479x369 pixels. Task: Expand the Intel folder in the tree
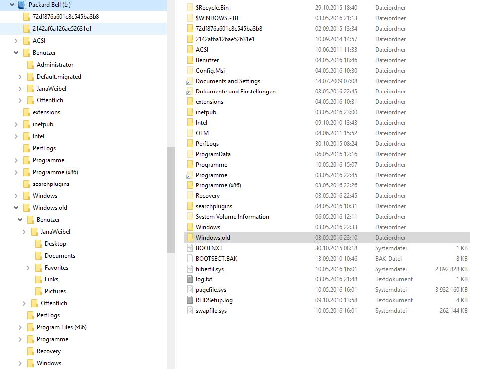click(x=16, y=136)
